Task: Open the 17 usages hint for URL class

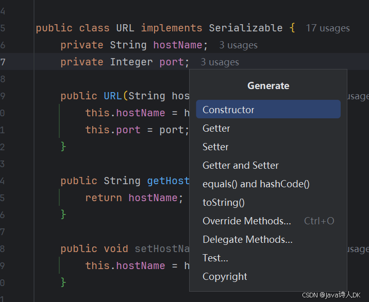Action: click(328, 28)
